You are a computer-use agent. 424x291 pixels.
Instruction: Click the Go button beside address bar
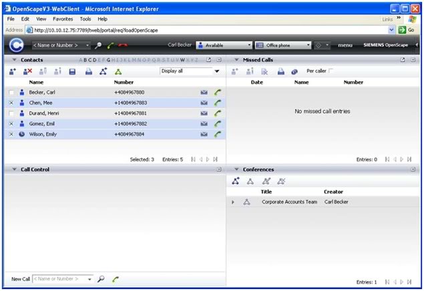pos(406,30)
